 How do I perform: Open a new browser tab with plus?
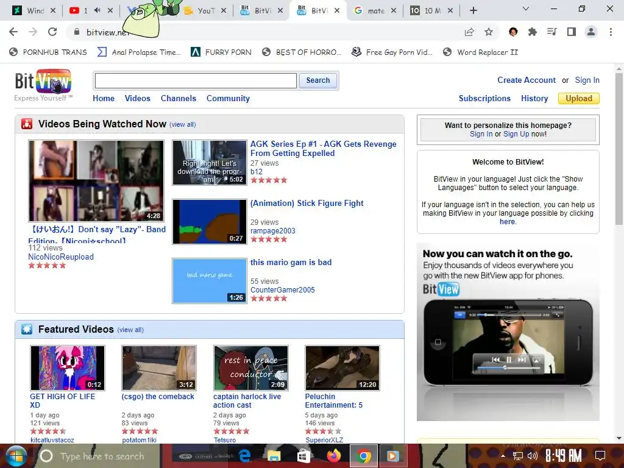[473, 11]
